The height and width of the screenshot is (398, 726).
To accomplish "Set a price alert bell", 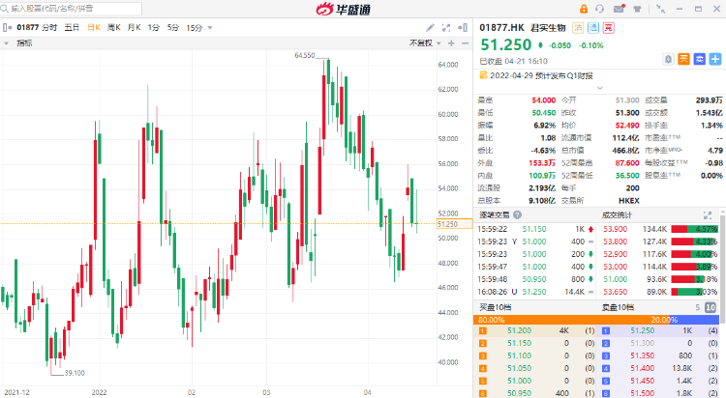I will tap(668, 59).
